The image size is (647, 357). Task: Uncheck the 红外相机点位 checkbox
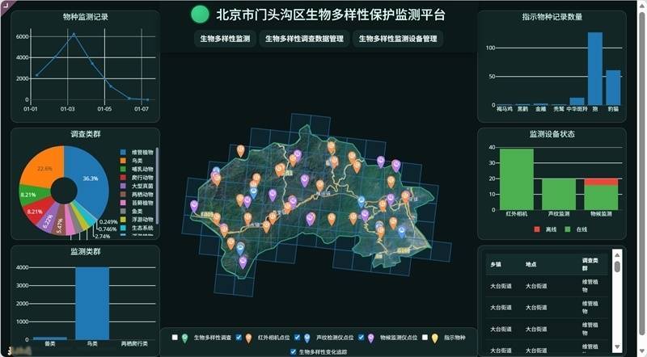click(x=239, y=338)
